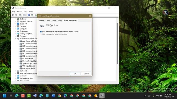The height and width of the screenshot is (99, 177).
Task: Select the Firmware category icon
Action: (18, 36)
